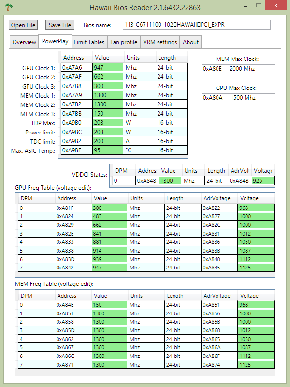Image resolution: width=290 pixels, height=387 pixels.
Task: Select GPU Clock 3 value 300
Action: point(108,86)
